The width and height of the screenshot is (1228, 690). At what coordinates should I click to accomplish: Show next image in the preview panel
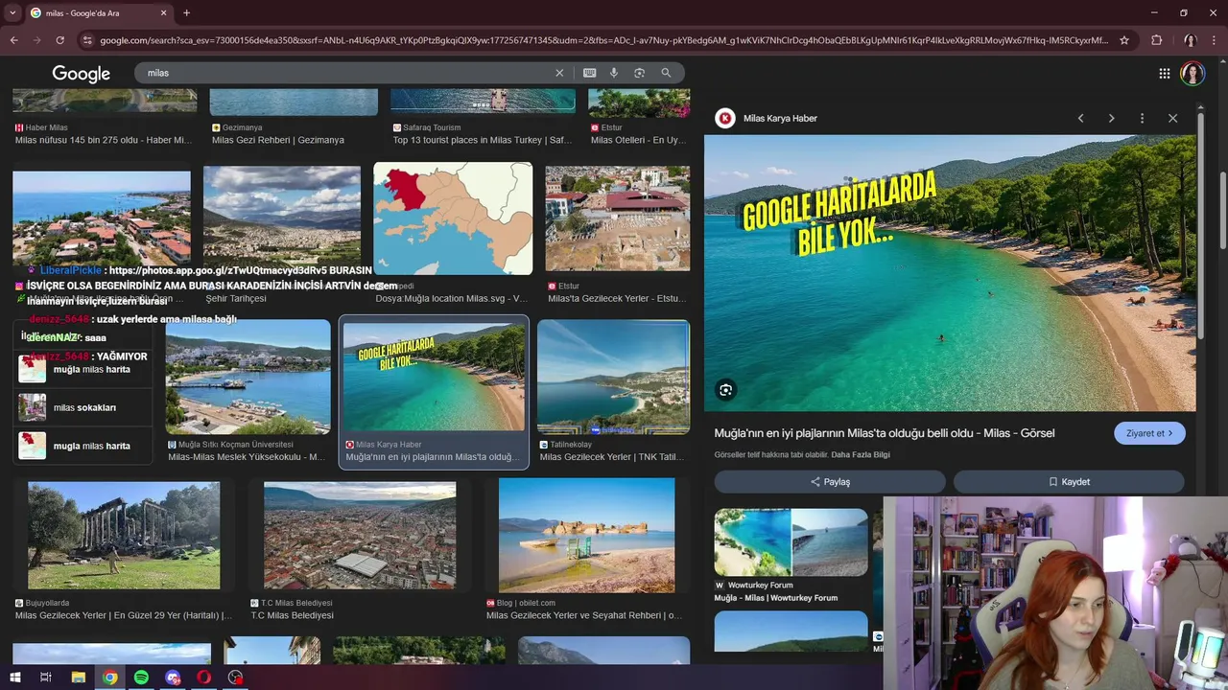(1111, 118)
